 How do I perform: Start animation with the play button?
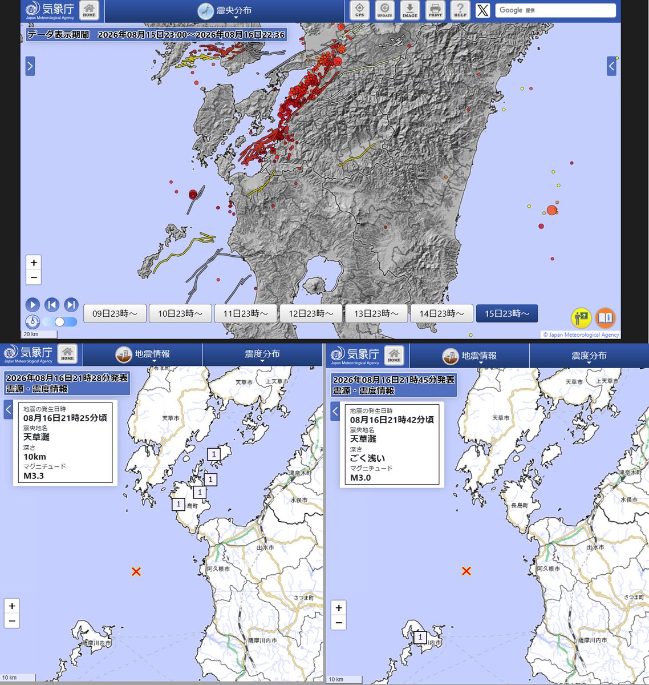pos(33,305)
